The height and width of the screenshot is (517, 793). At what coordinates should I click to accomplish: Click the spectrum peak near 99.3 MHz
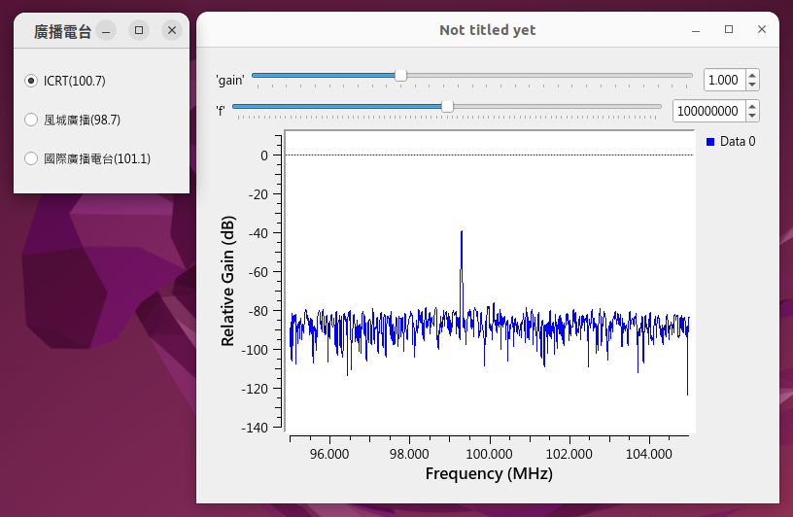(x=462, y=232)
